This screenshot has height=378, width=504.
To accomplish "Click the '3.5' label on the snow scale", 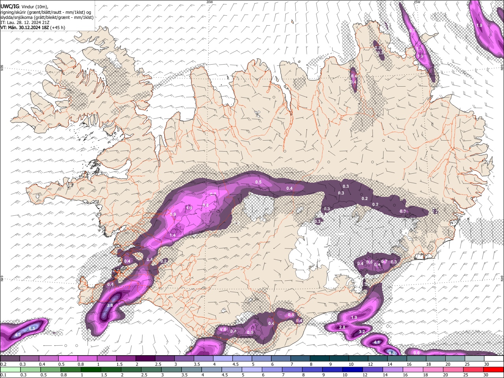I will pos(196,364).
